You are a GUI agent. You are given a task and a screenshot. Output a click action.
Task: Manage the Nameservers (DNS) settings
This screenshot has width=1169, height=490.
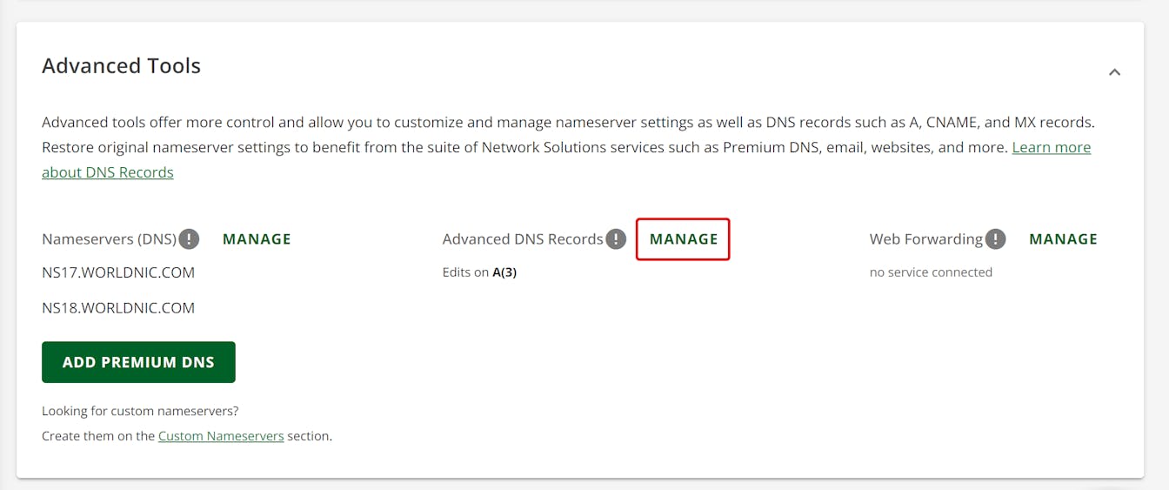[x=257, y=238]
